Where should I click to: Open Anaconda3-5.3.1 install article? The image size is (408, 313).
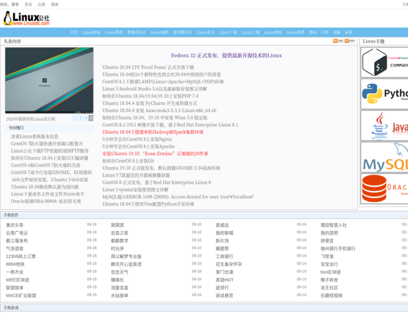coord(159,110)
